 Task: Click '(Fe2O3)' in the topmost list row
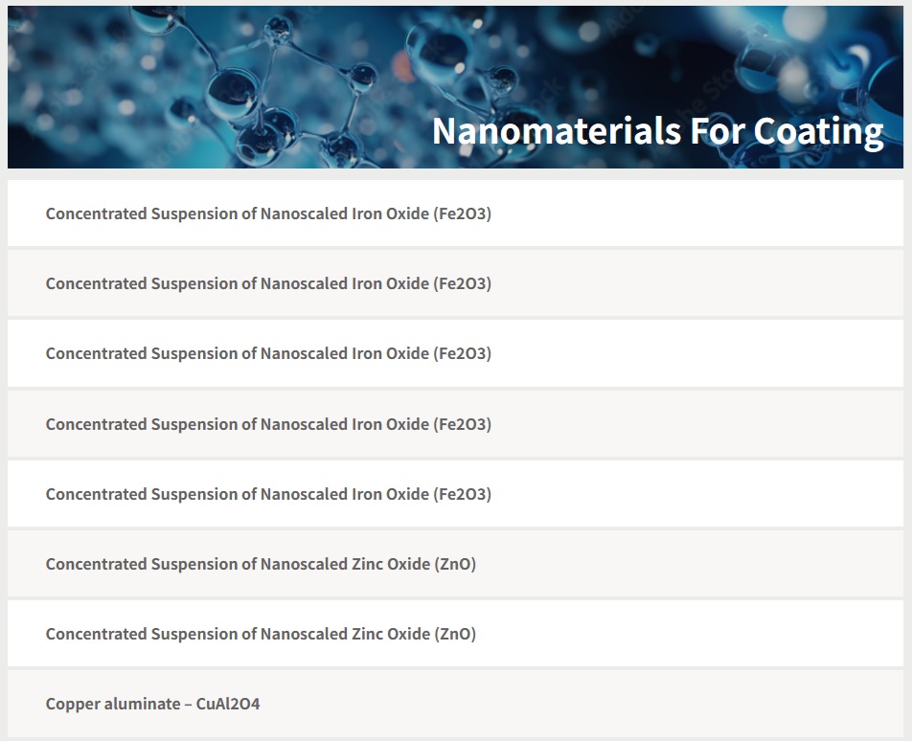coord(463,213)
